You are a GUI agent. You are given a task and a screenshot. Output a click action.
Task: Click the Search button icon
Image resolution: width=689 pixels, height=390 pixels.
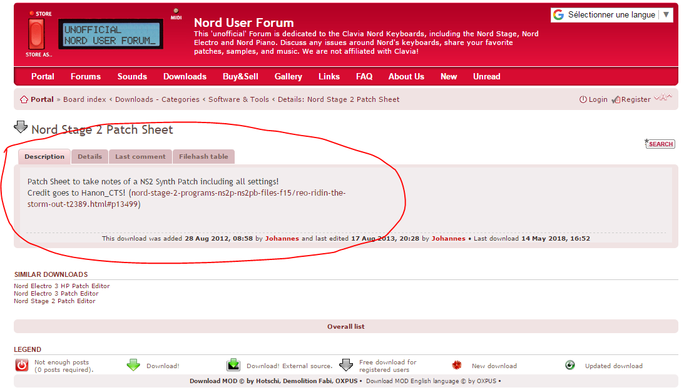coord(659,144)
